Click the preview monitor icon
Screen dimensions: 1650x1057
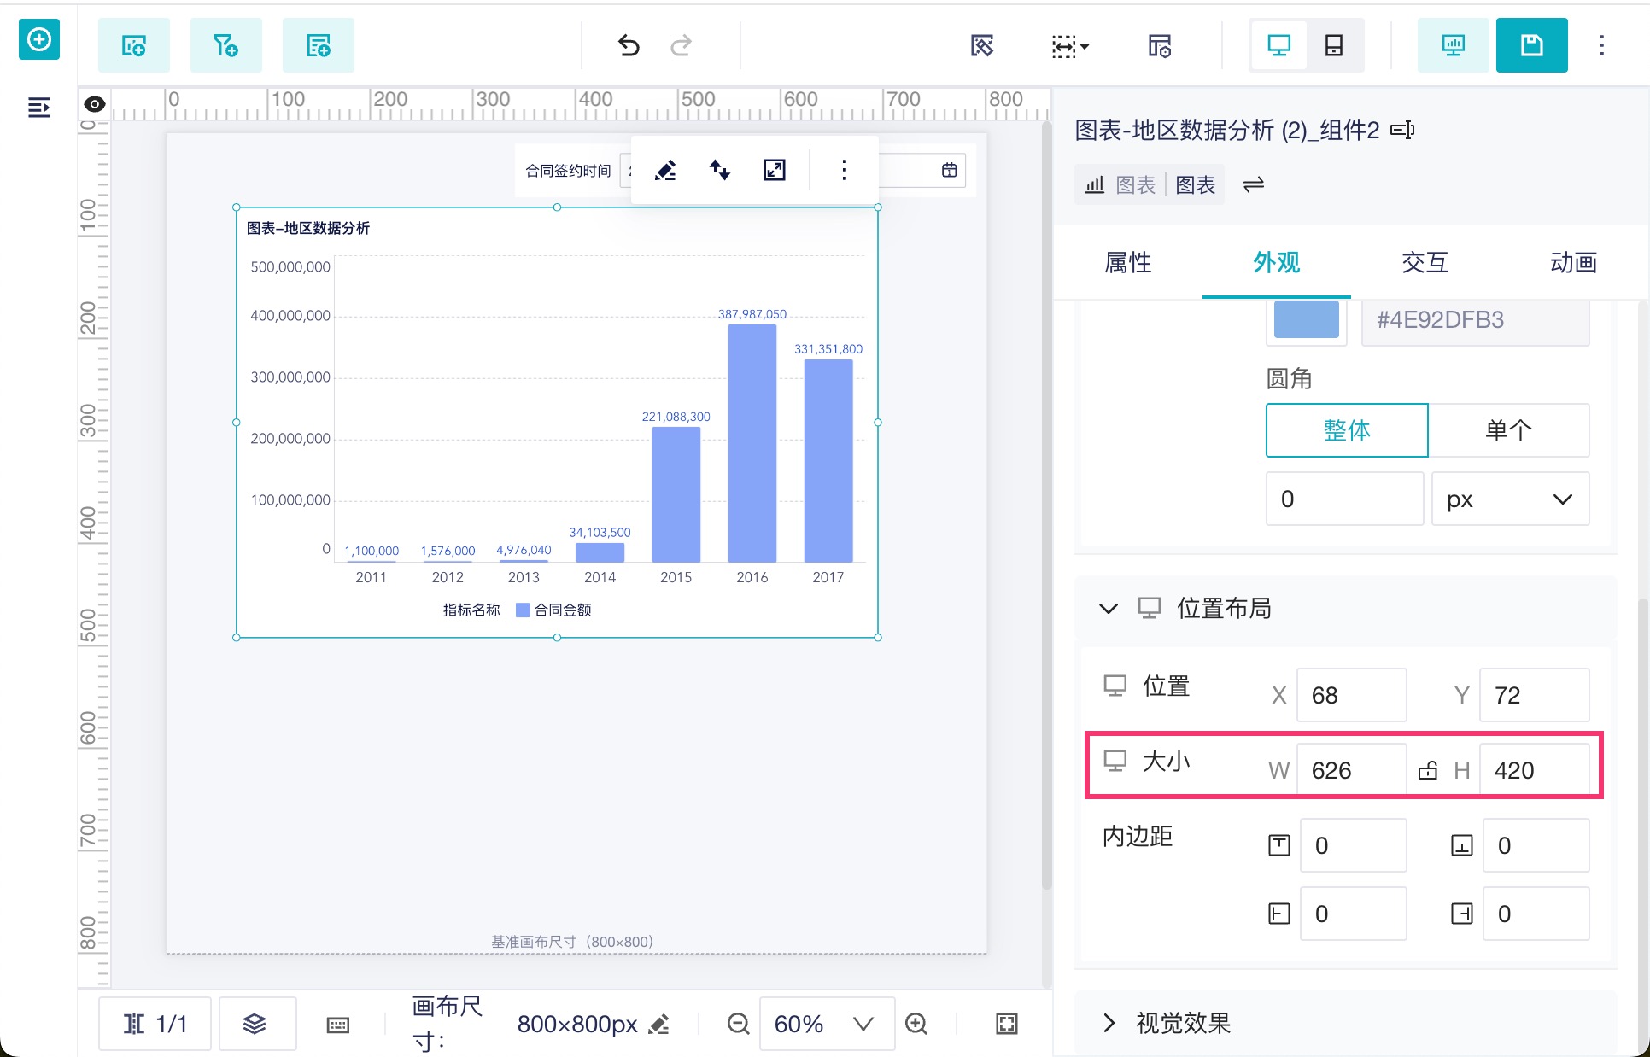(x=1453, y=45)
